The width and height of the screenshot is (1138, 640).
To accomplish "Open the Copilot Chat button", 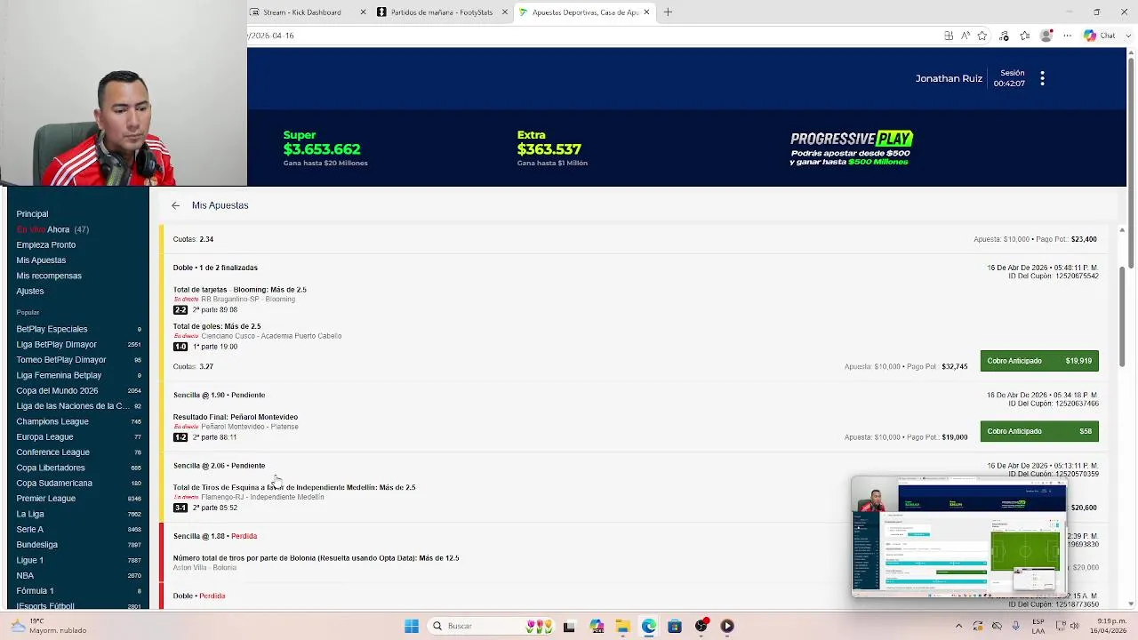I will pos(1100,36).
